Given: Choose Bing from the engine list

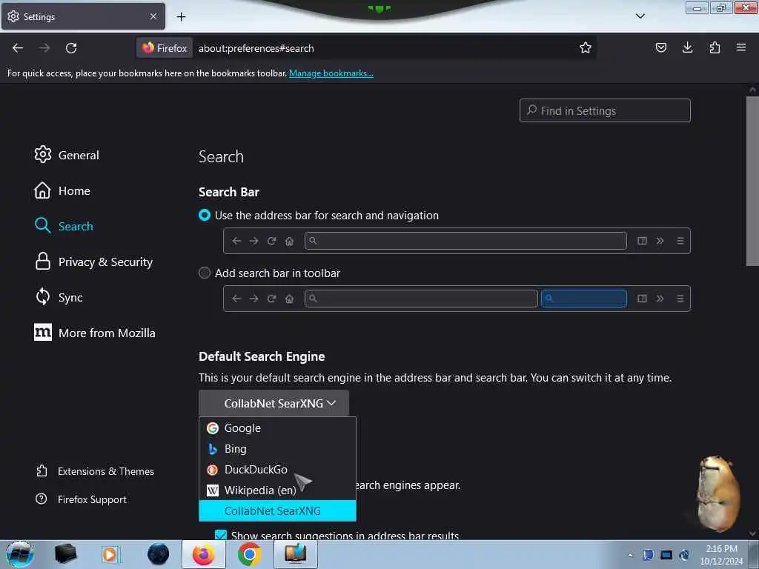Looking at the screenshot, I should click(277, 449).
